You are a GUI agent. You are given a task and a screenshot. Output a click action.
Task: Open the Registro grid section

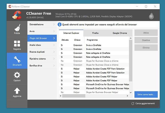click(17, 45)
